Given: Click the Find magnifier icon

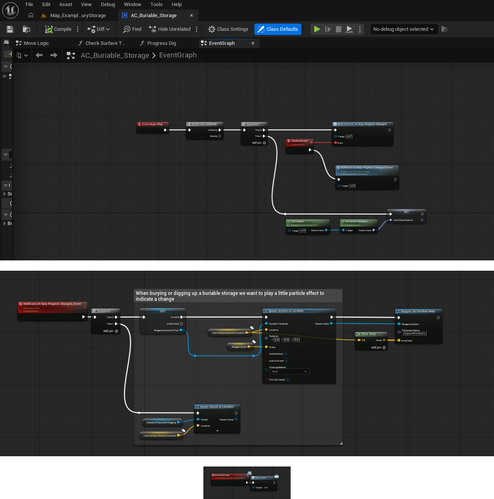Looking at the screenshot, I should point(127,29).
